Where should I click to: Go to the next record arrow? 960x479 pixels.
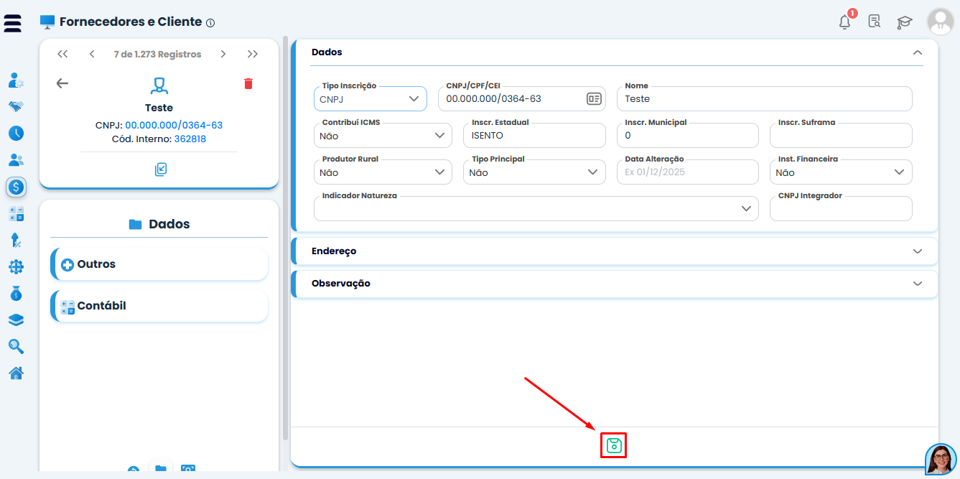click(223, 55)
